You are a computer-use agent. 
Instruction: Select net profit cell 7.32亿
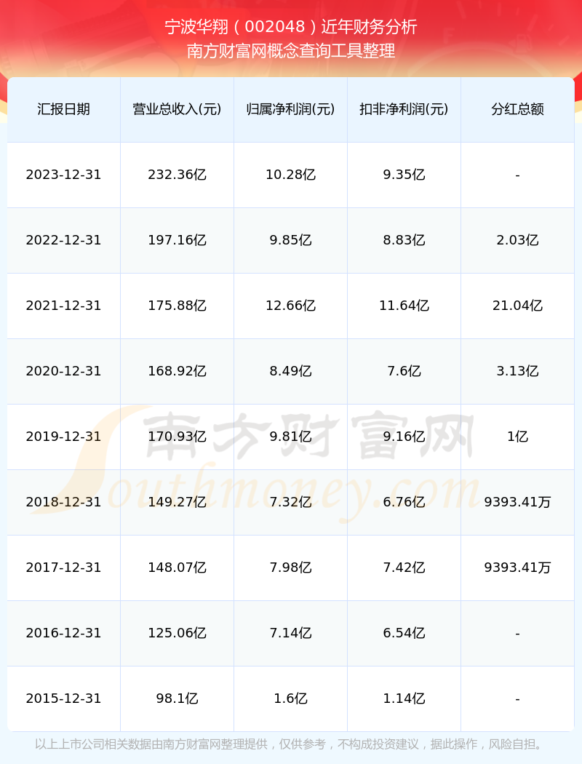(x=291, y=502)
